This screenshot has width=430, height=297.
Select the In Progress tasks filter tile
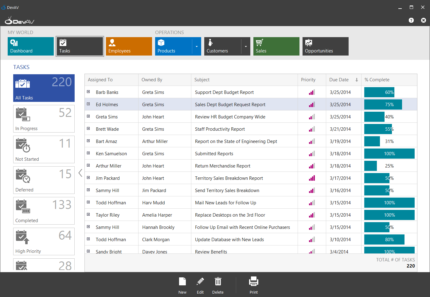pyautogui.click(x=44, y=119)
